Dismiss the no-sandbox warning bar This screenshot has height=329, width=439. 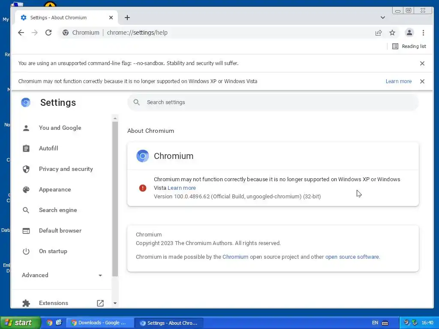(422, 63)
